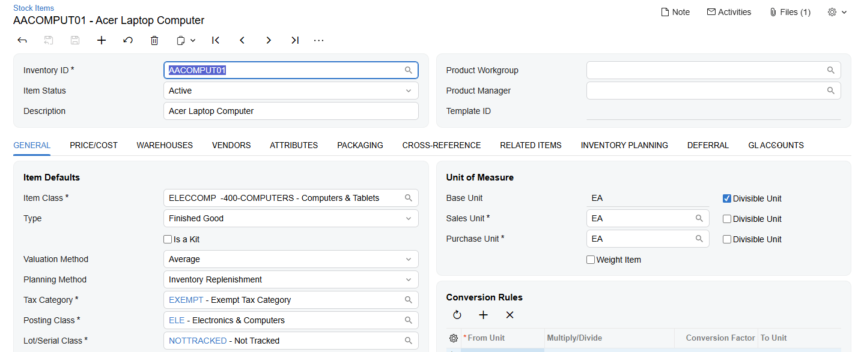
Task: Click the Purchase Unit lookup magnifier
Action: click(x=699, y=239)
